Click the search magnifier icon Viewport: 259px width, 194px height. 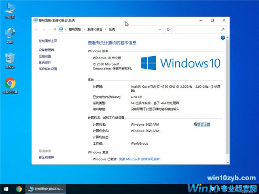[223, 30]
